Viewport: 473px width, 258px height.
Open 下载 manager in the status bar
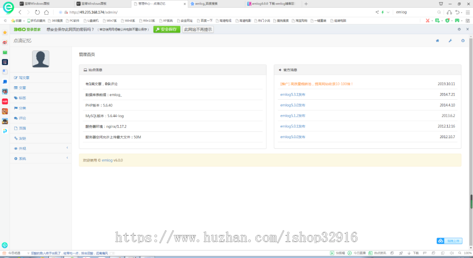point(413,253)
